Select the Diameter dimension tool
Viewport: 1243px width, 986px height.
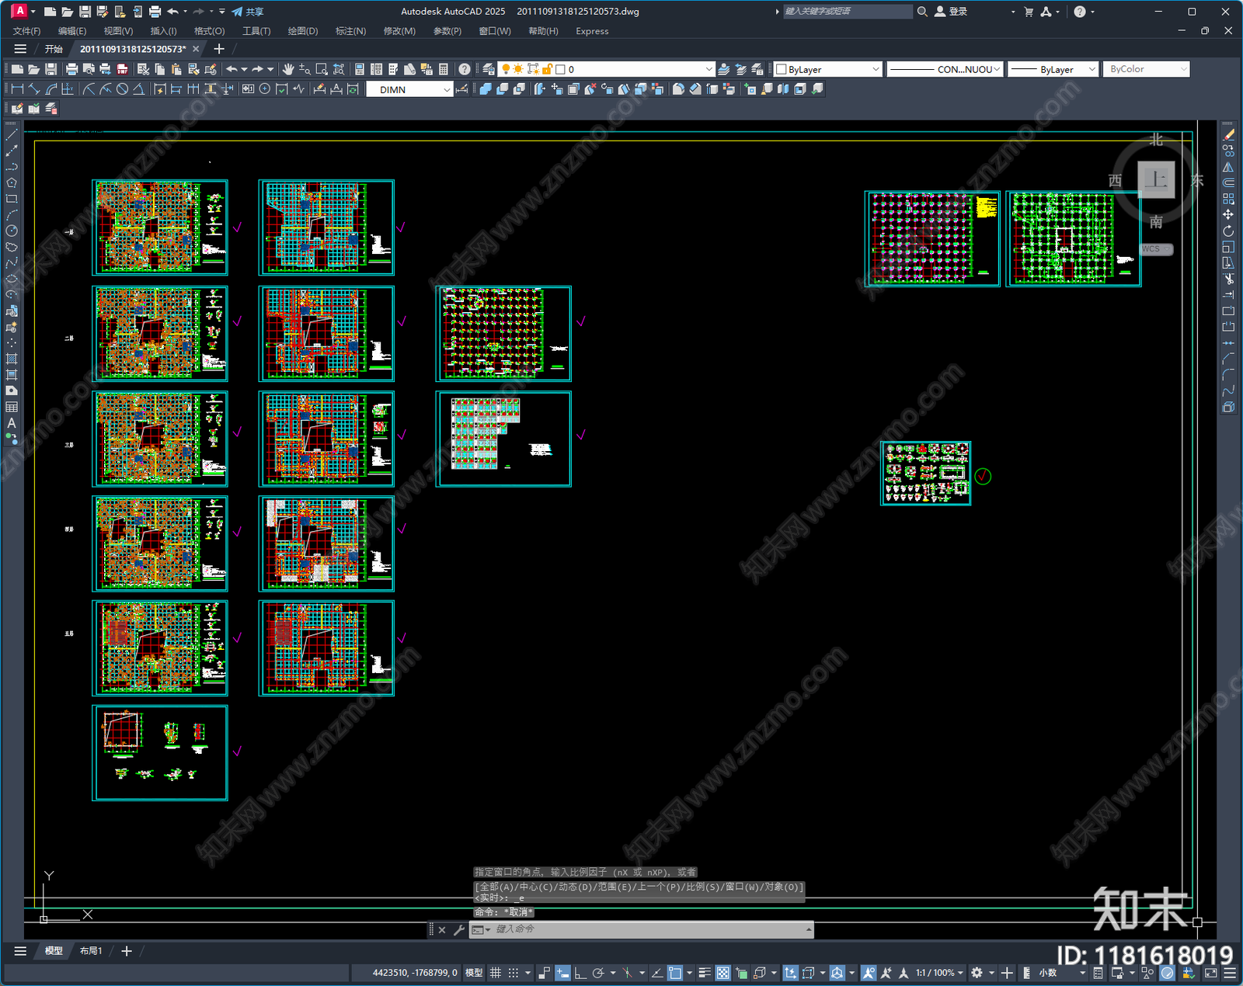click(122, 89)
